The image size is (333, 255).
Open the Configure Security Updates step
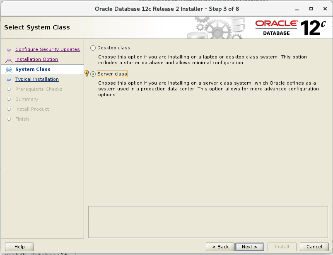pyautogui.click(x=48, y=49)
